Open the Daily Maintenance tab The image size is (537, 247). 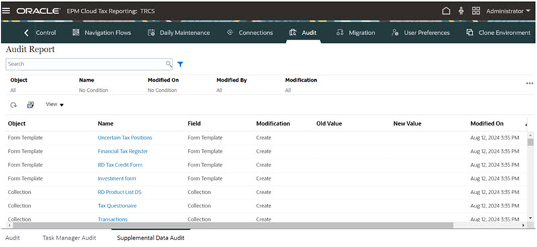click(x=185, y=33)
